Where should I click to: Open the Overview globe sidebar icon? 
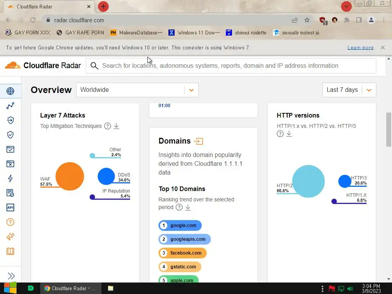tap(10, 91)
